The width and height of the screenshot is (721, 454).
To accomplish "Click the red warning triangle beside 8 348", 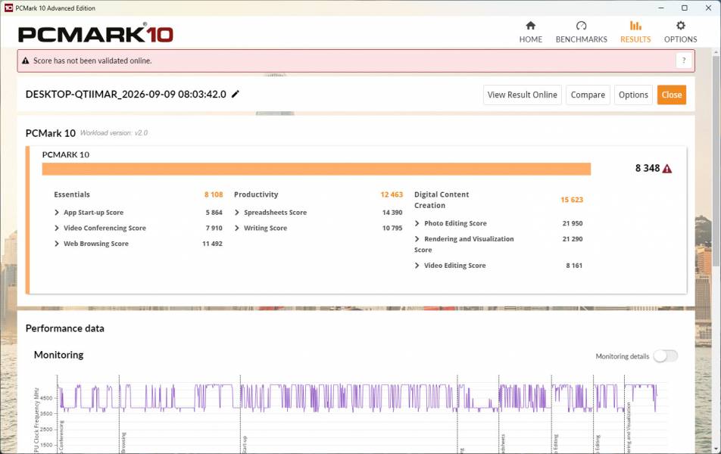I will [x=667, y=169].
